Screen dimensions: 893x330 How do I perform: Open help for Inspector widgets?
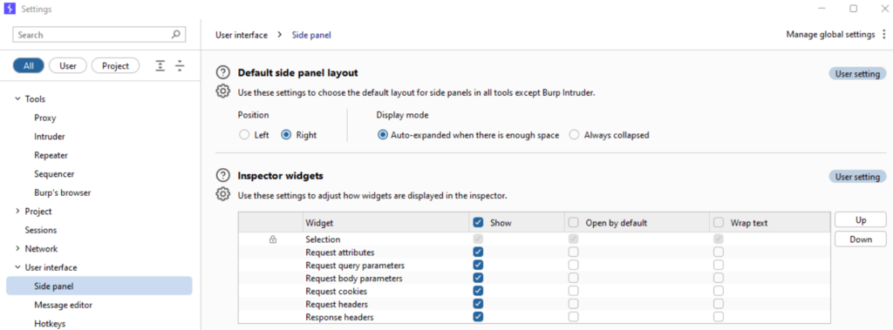[x=222, y=176]
